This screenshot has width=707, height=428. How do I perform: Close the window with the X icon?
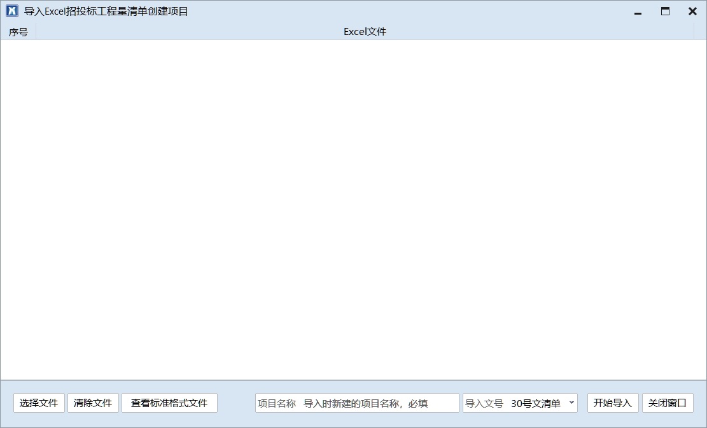coord(692,11)
